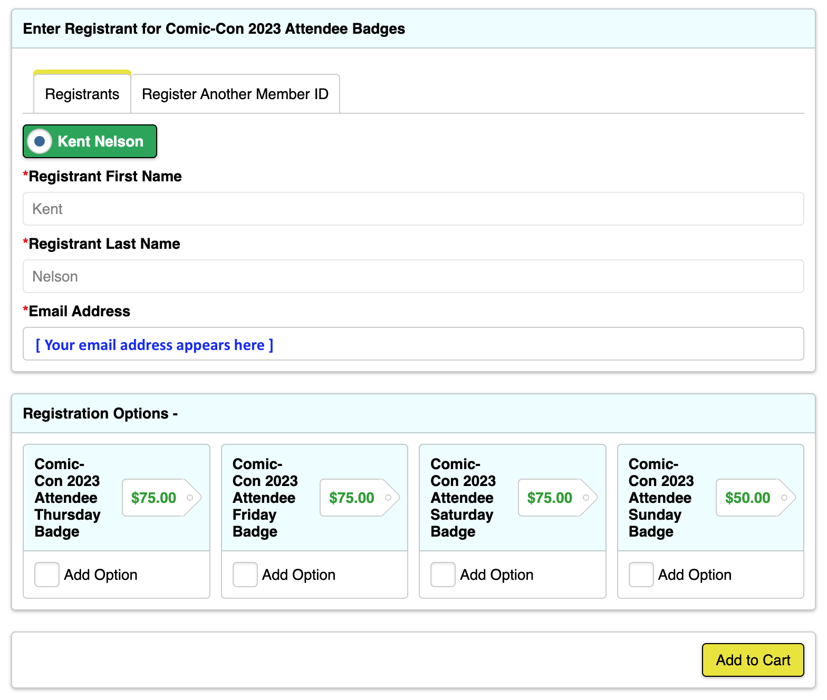Click the Comic-Con 2023 Attendee Sunday Badge title
This screenshot has height=700, width=827.
click(x=661, y=498)
